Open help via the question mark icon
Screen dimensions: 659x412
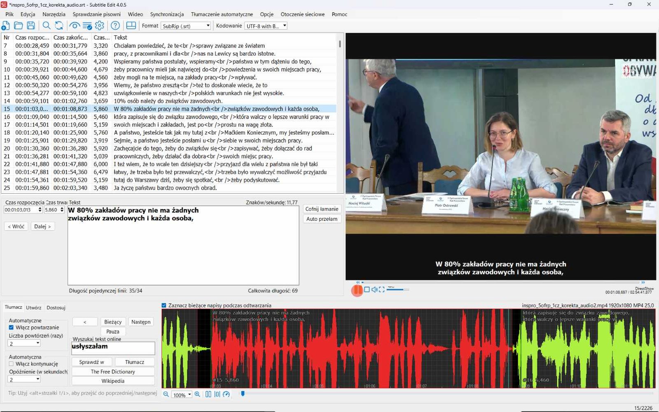pos(115,26)
